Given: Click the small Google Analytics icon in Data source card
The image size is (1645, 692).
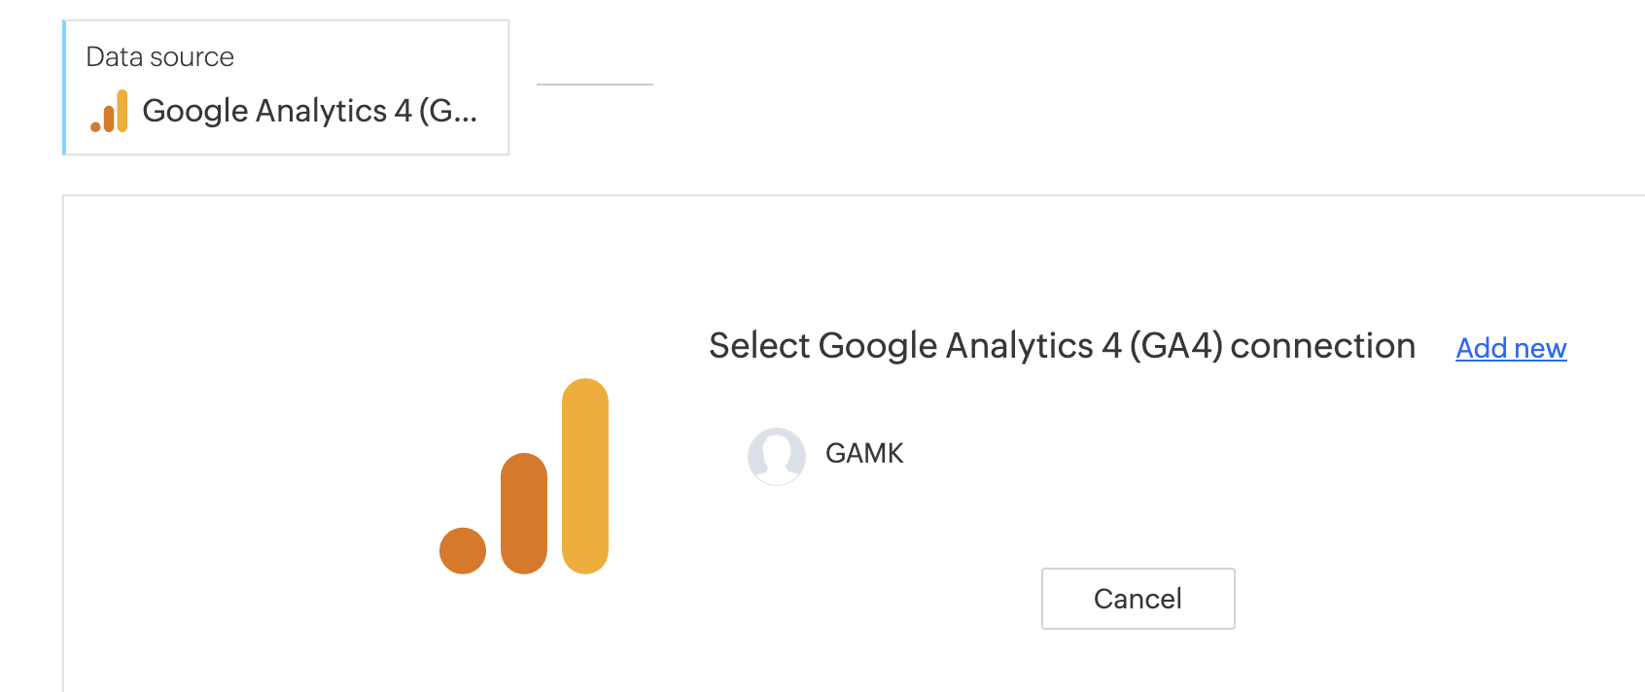Looking at the screenshot, I should click(110, 111).
